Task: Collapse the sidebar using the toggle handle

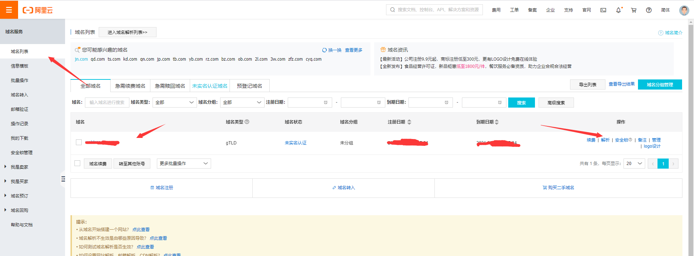Action: pos(63,179)
